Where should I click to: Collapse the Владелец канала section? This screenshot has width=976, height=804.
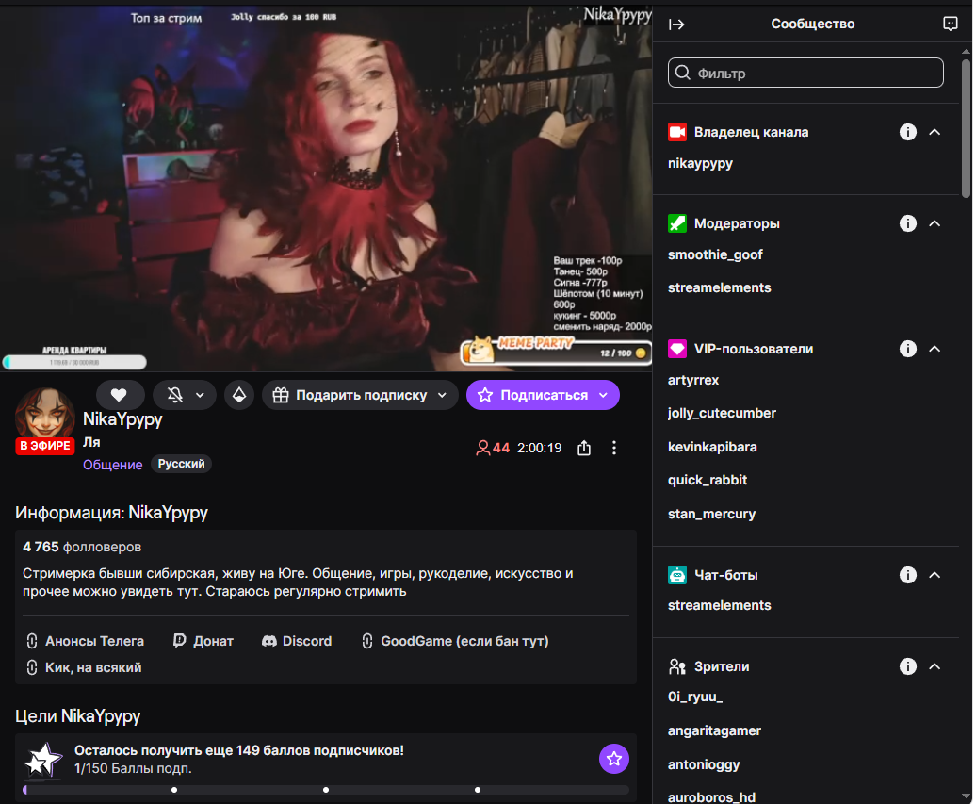pyautogui.click(x=935, y=132)
